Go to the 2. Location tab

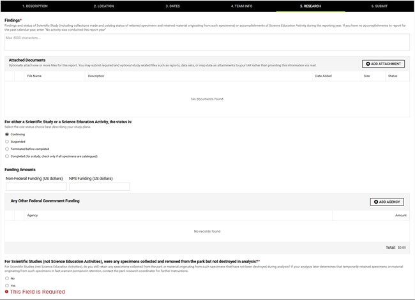[x=103, y=6]
